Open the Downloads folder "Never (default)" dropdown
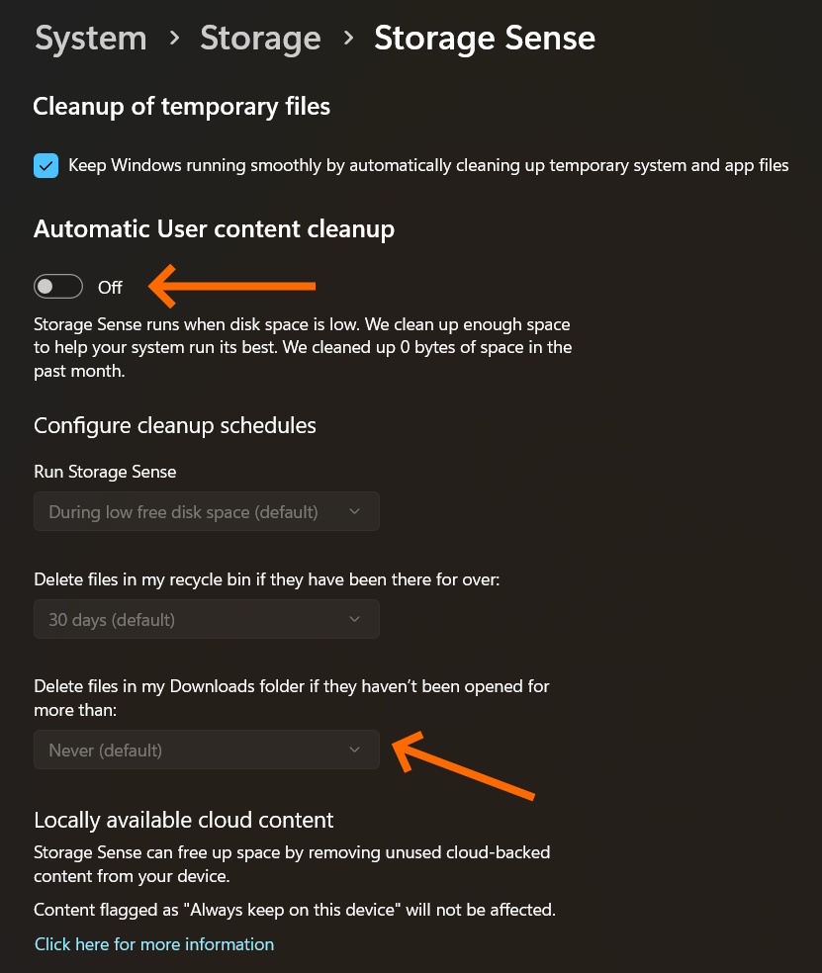The height and width of the screenshot is (973, 822). [206, 751]
